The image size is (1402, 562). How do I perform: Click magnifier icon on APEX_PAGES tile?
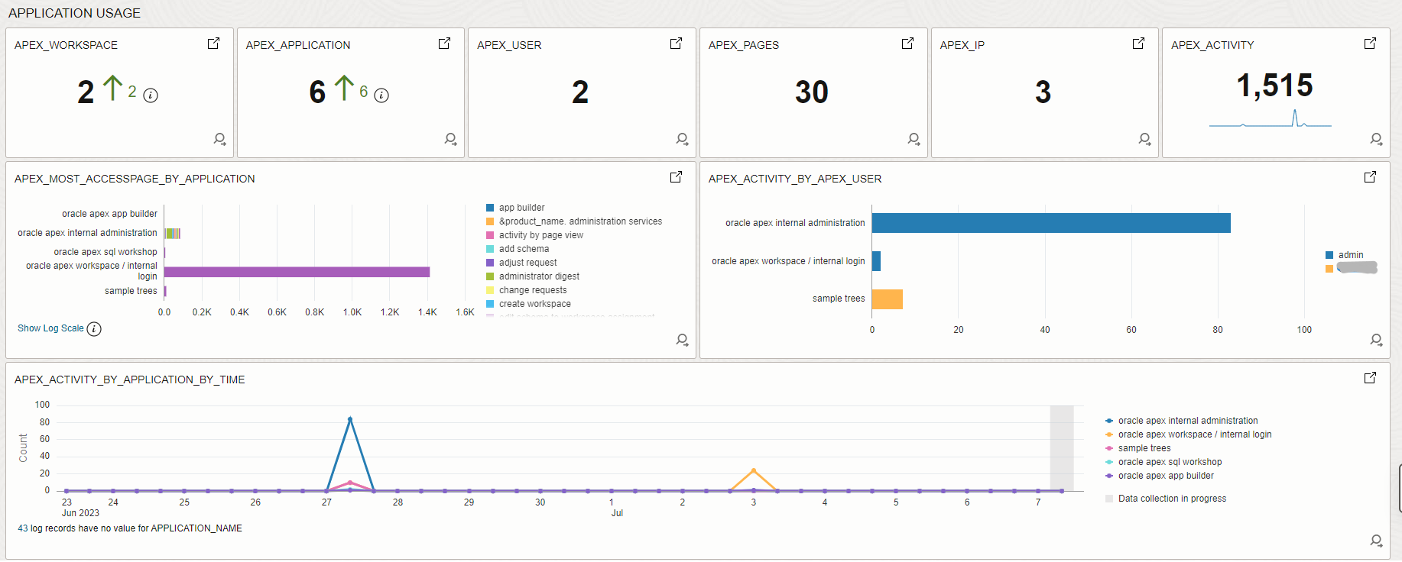(914, 139)
